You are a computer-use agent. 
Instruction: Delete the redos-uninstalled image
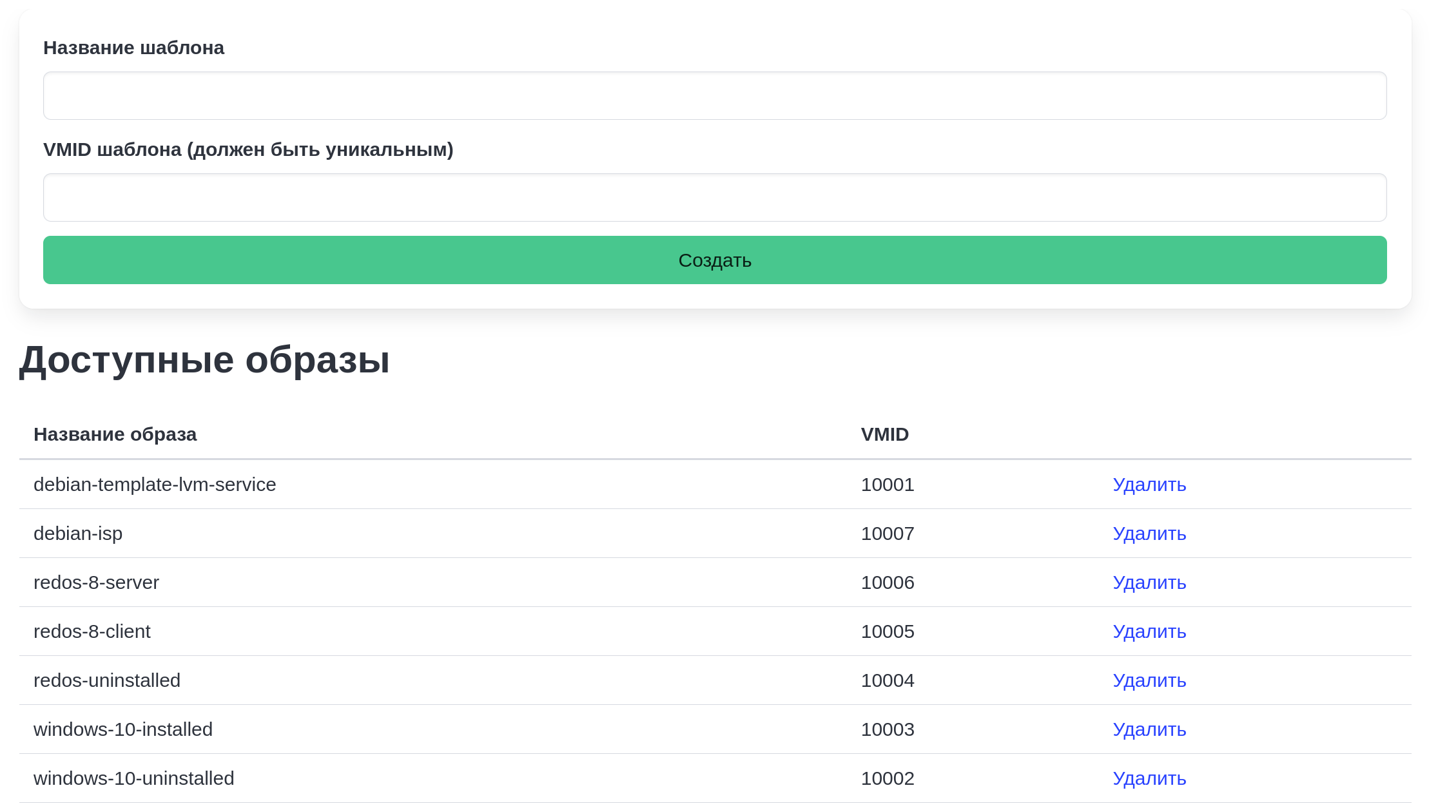(1149, 680)
